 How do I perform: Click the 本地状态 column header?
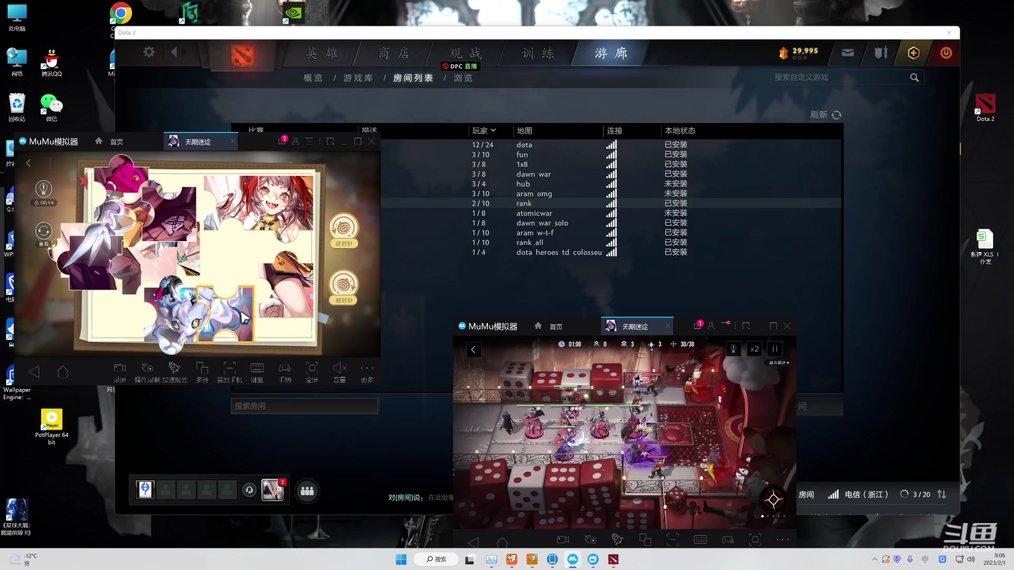(x=680, y=130)
